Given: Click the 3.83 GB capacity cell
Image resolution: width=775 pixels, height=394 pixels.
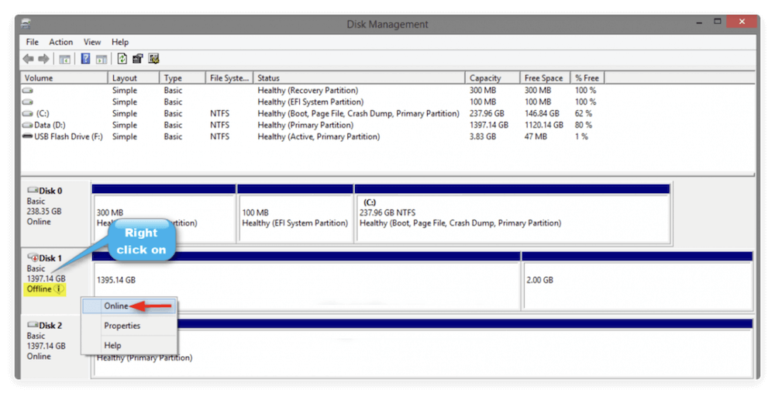Looking at the screenshot, I should (482, 137).
